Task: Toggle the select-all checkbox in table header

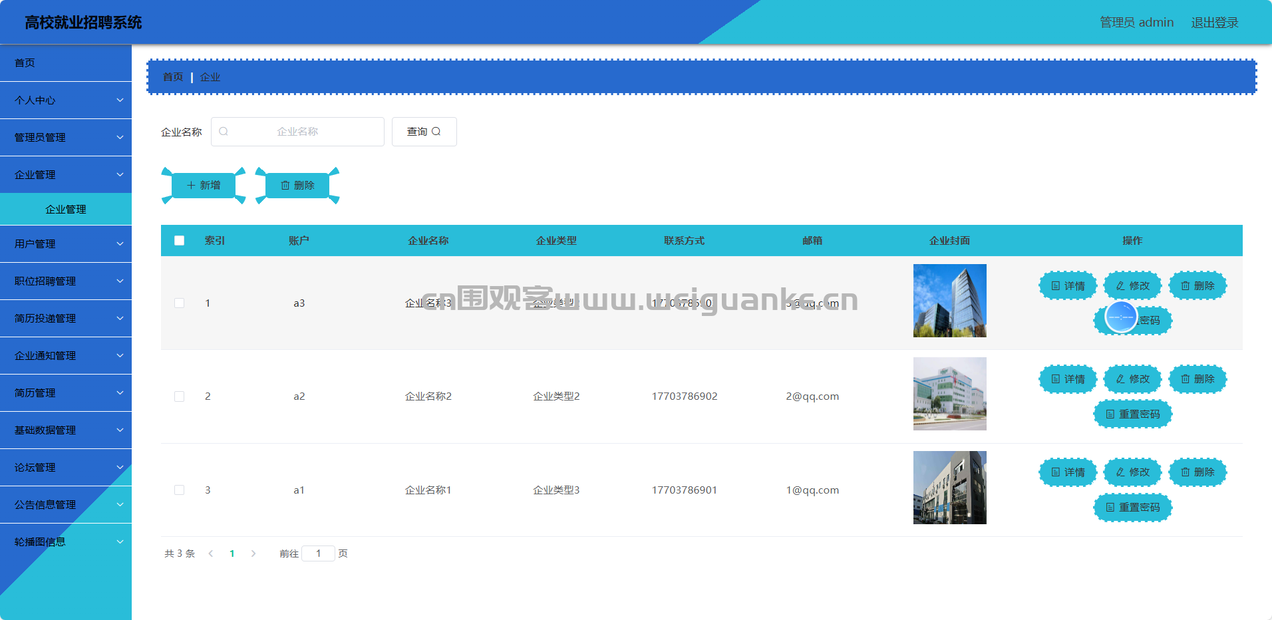Action: [180, 241]
